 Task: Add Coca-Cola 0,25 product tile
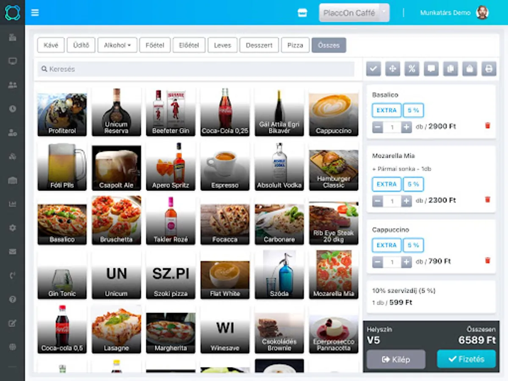click(225, 112)
